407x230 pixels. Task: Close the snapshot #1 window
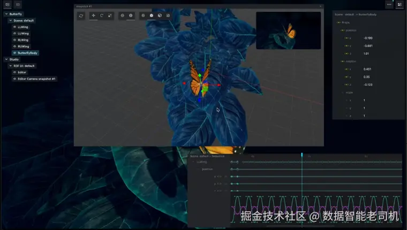321,6
